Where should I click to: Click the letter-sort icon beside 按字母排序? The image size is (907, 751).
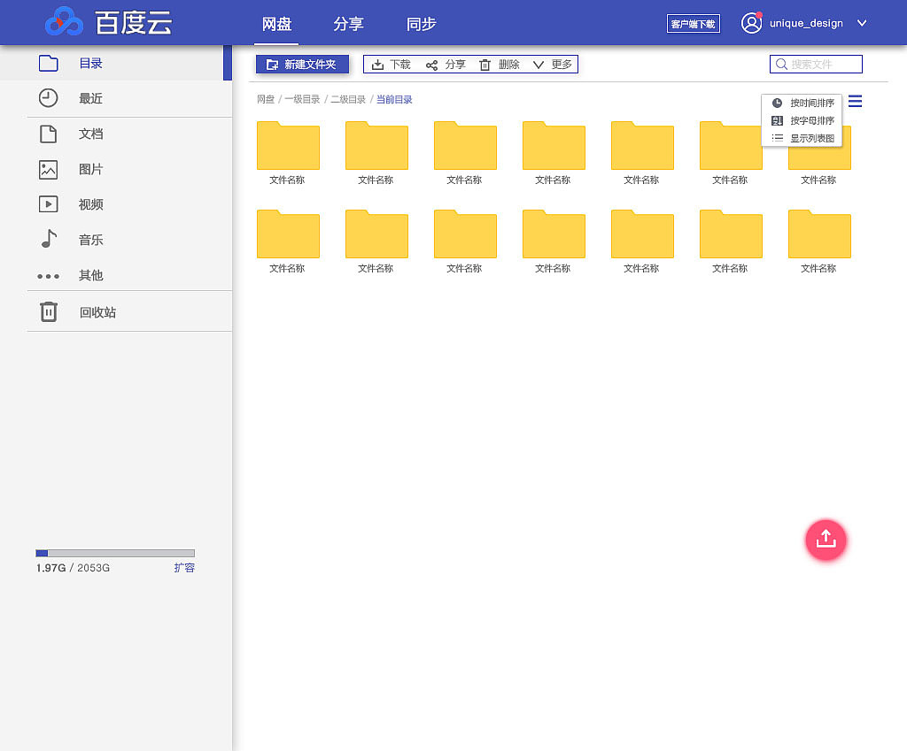click(x=778, y=120)
